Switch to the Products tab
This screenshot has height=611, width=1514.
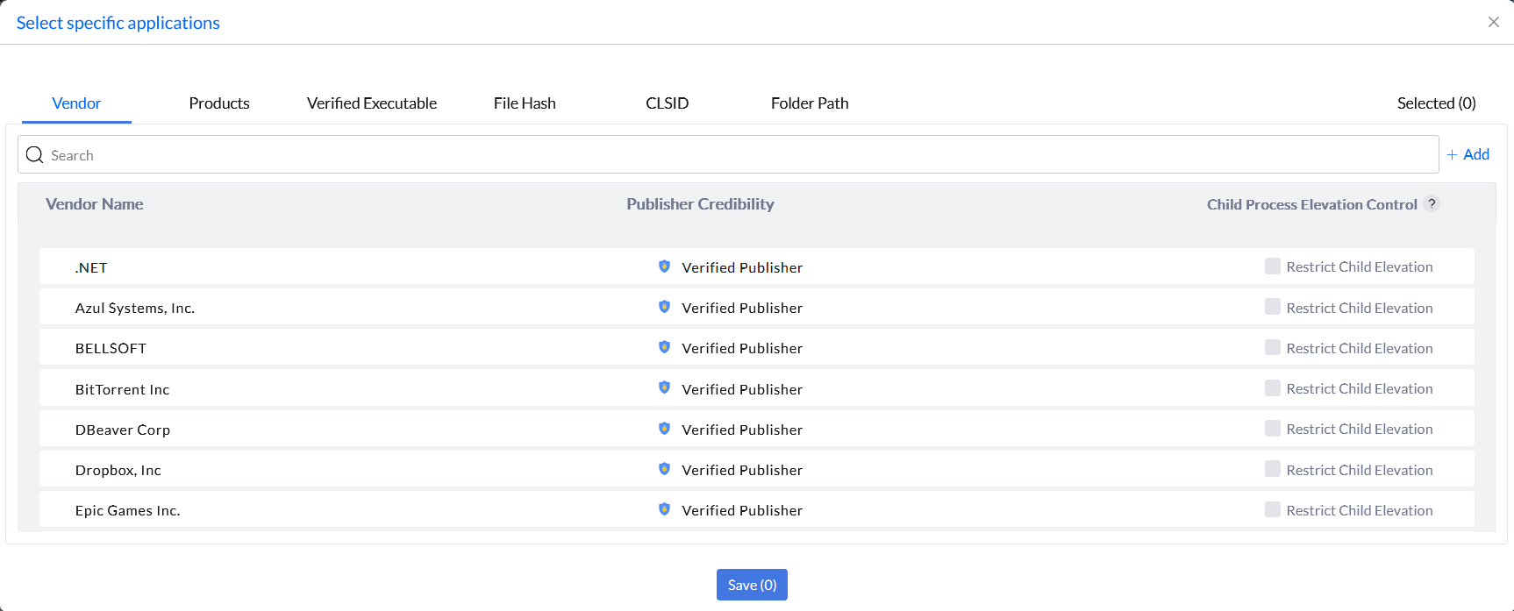pyautogui.click(x=219, y=103)
